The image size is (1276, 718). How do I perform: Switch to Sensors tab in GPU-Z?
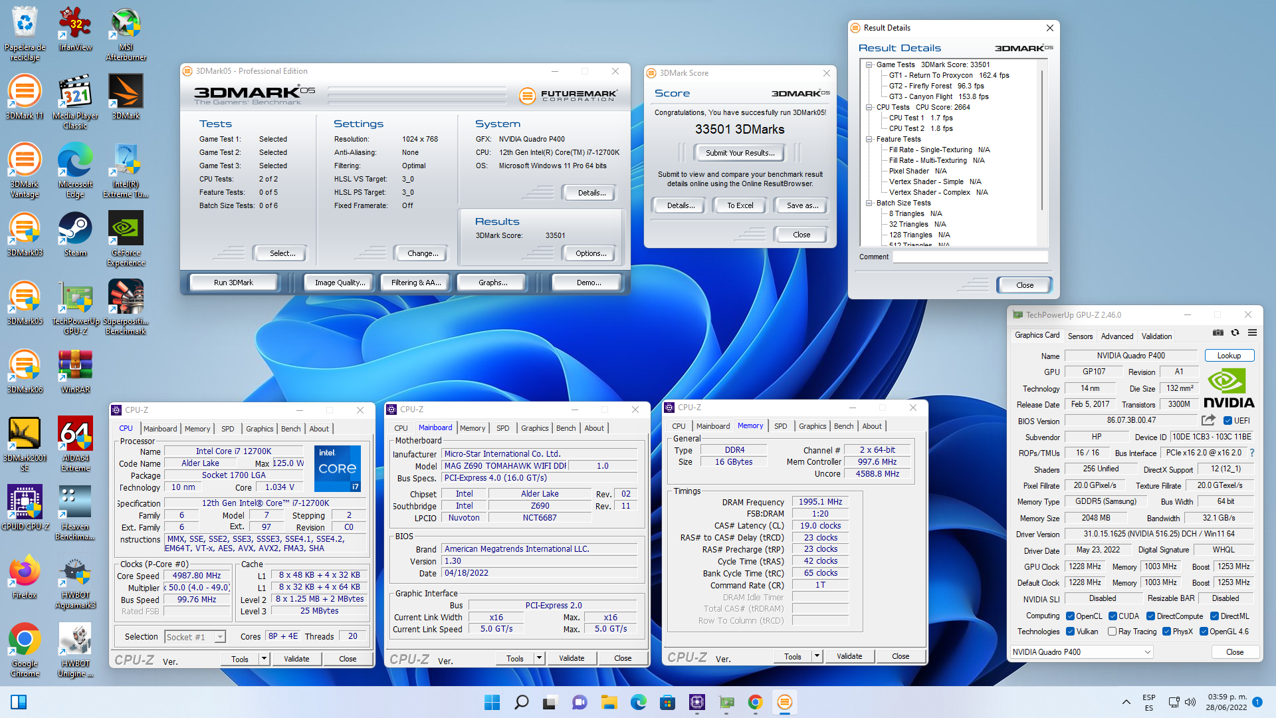(x=1080, y=336)
